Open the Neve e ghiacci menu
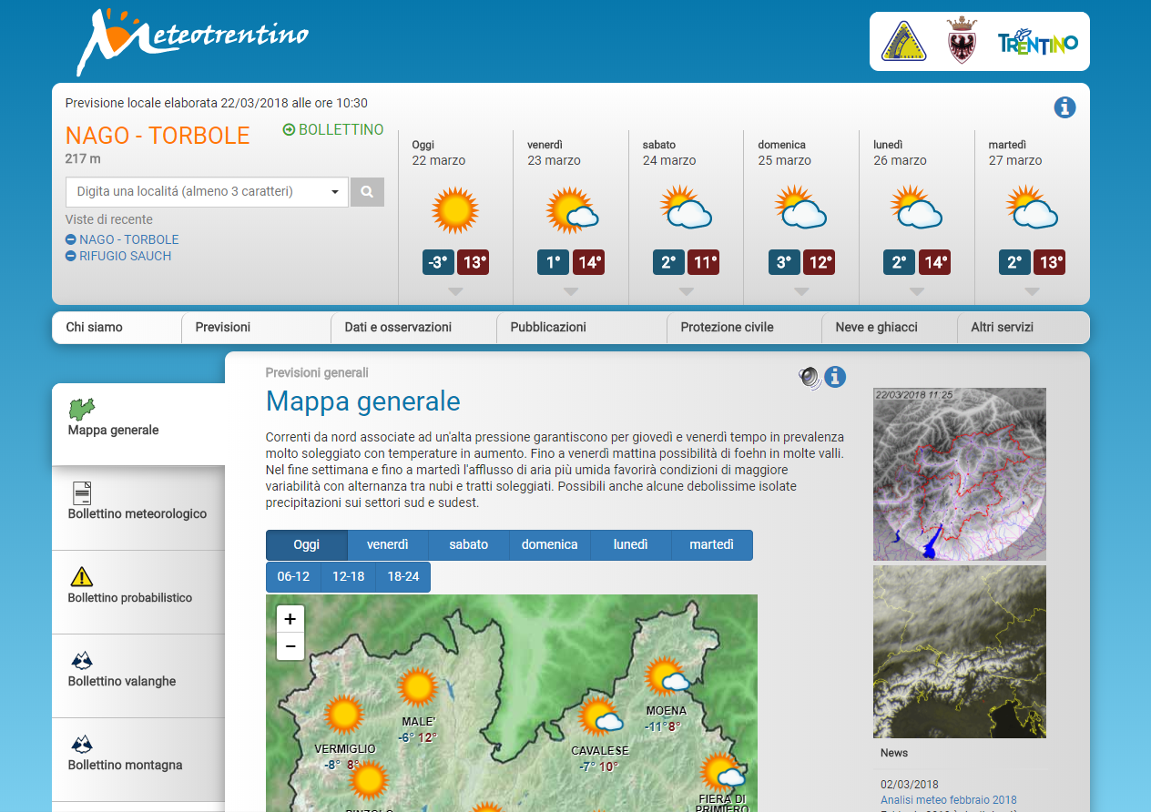Image resolution: width=1151 pixels, height=812 pixels. [890, 328]
